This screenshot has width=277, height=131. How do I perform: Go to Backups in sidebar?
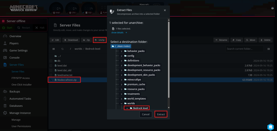click(14, 91)
